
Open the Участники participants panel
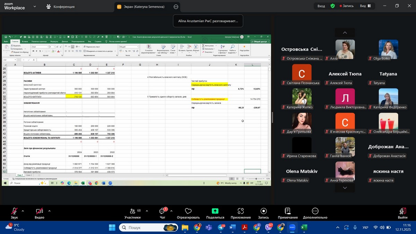point(132,211)
